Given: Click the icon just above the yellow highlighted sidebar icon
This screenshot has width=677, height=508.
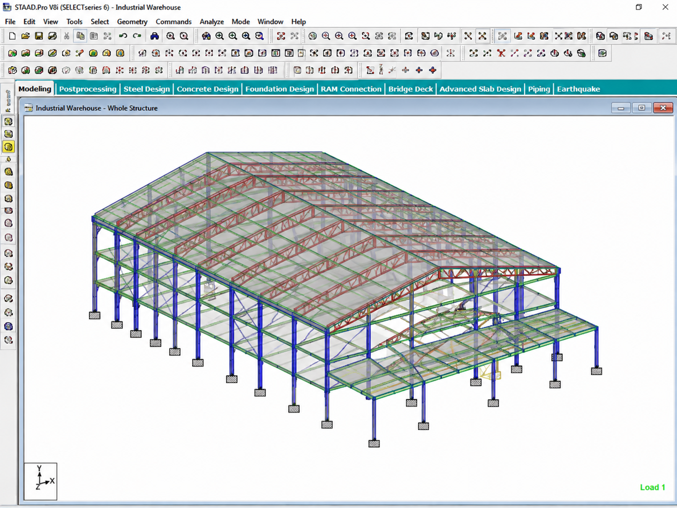Looking at the screenshot, I should [8, 134].
